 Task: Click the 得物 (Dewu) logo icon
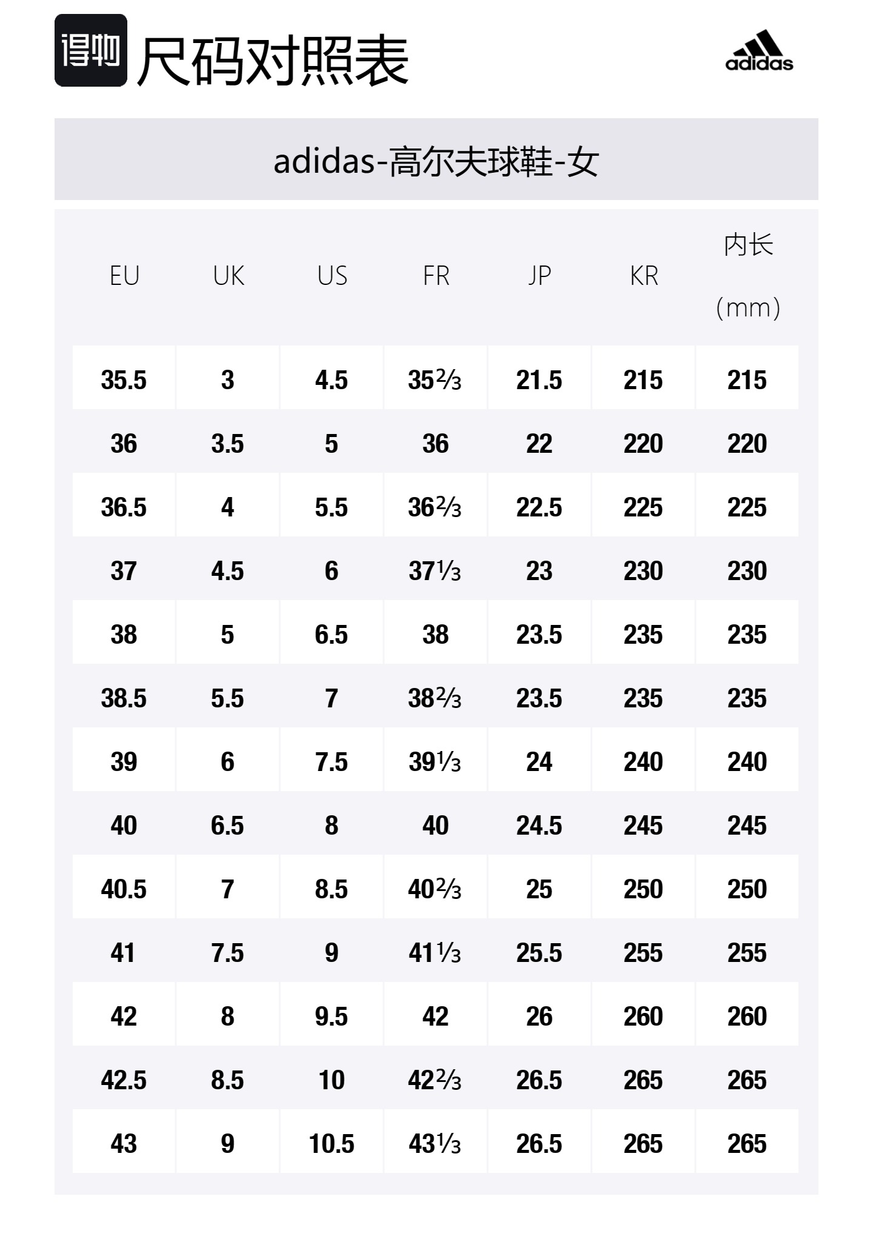[x=91, y=50]
